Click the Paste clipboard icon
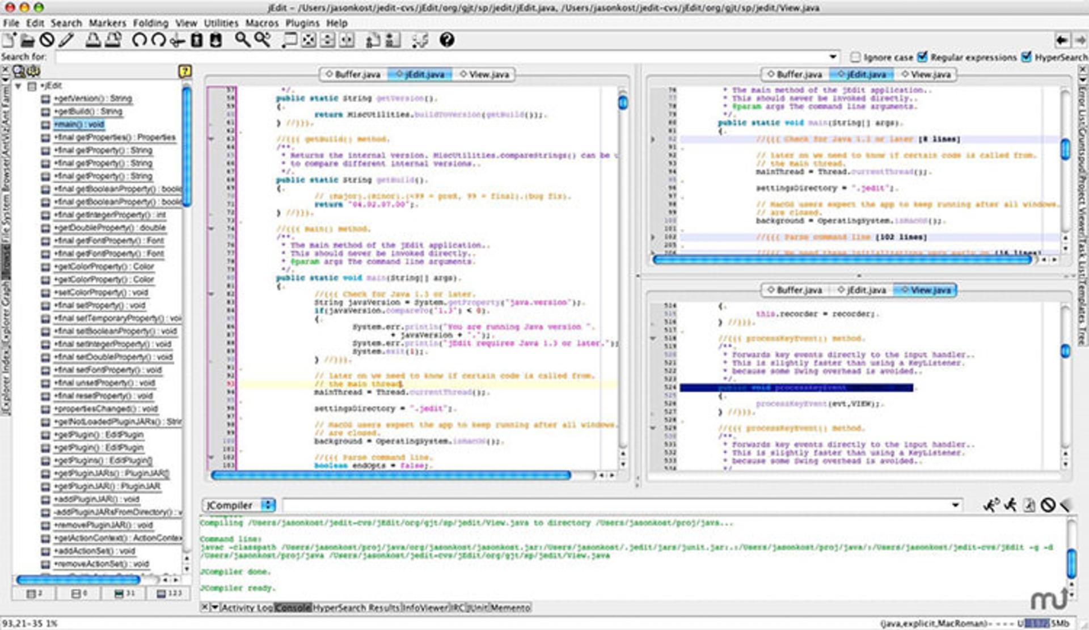The width and height of the screenshot is (1089, 630). click(x=216, y=40)
